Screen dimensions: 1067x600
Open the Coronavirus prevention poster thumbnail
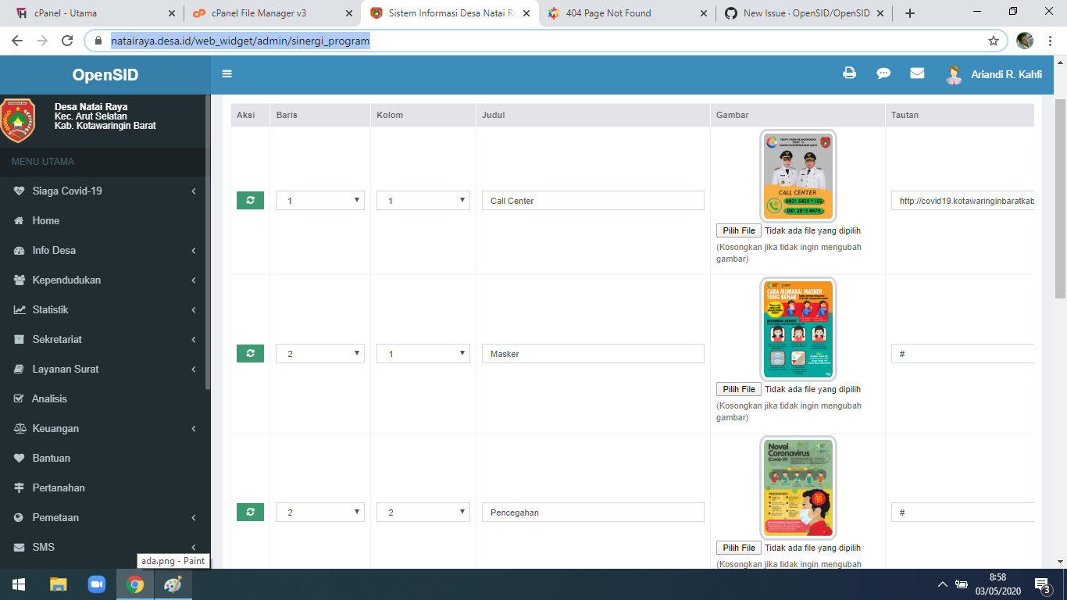click(798, 487)
